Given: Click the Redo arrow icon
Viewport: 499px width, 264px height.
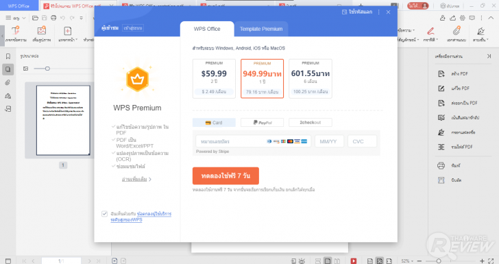Looking at the screenshot, I should [72, 18].
